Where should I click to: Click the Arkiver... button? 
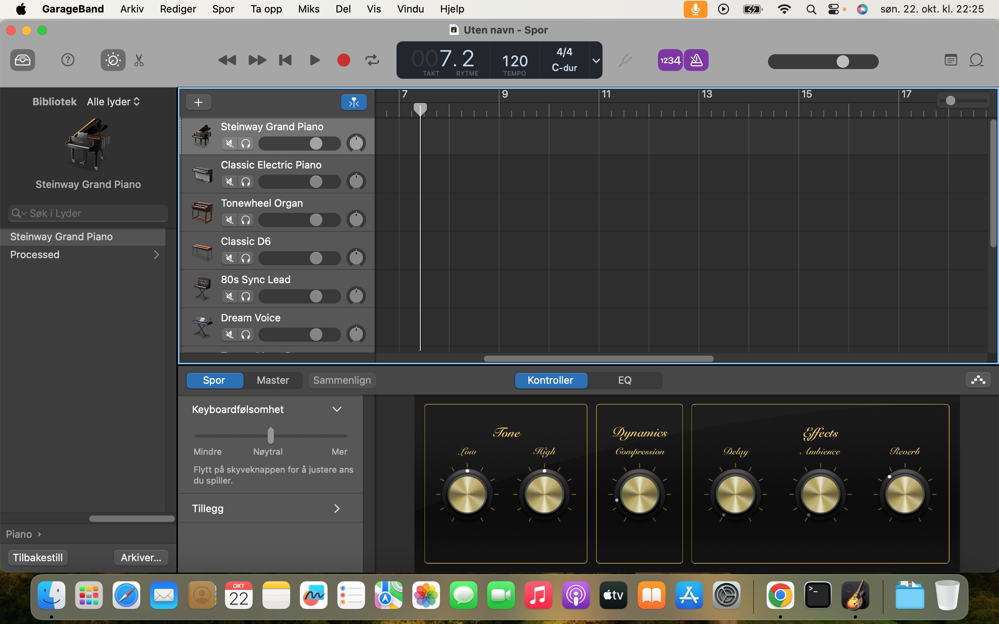click(x=141, y=558)
